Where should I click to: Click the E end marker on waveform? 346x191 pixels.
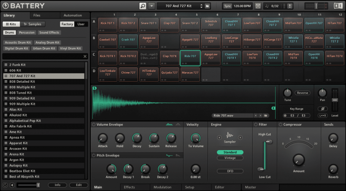coord(273,108)
